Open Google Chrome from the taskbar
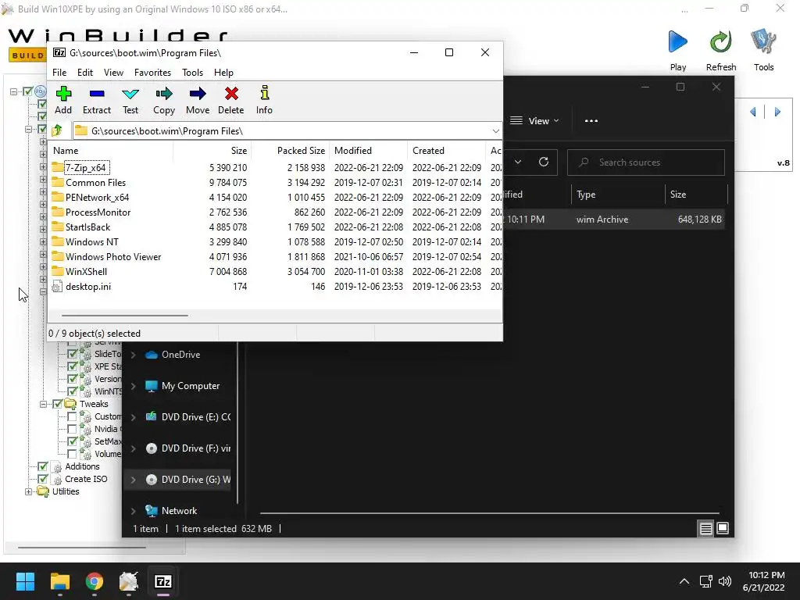 [x=95, y=581]
